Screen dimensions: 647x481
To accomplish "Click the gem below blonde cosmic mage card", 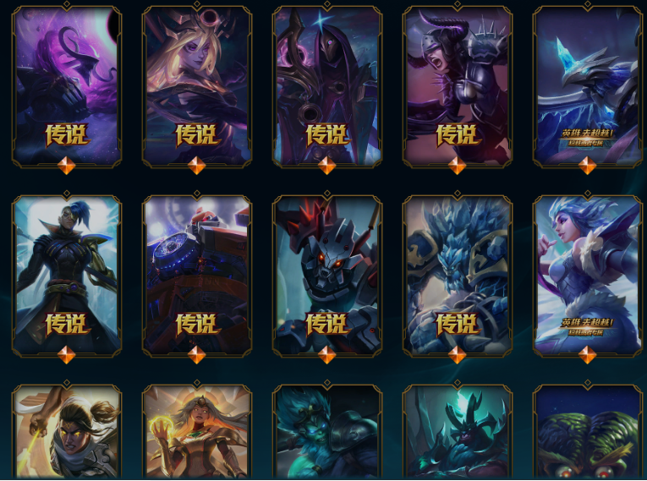I will pyautogui.click(x=197, y=166).
